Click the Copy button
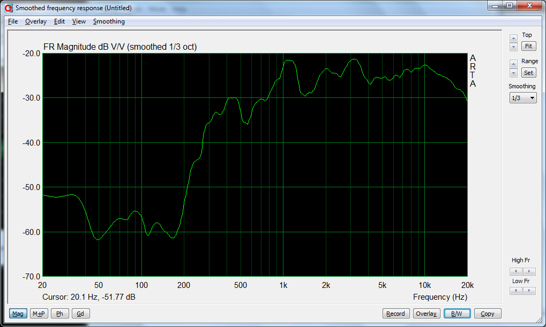 [x=488, y=314]
